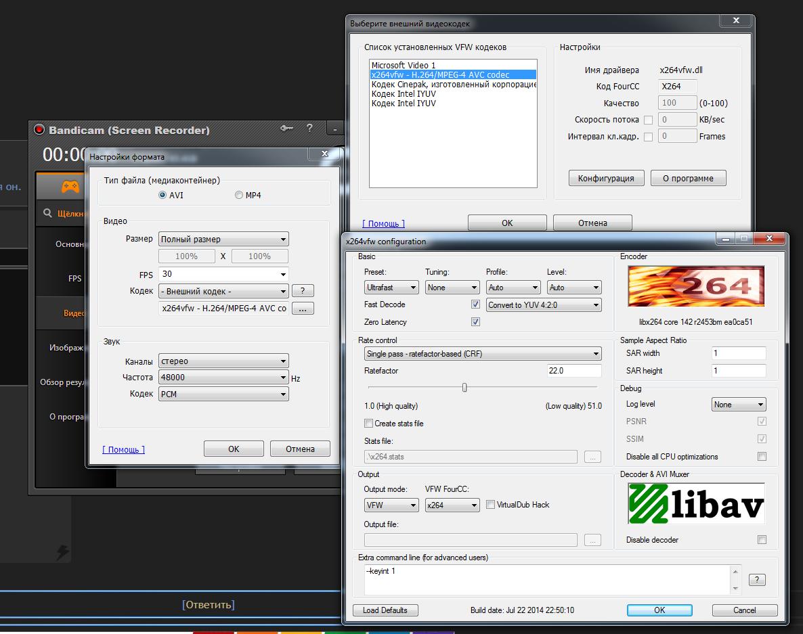Uncheck the Zero Latency checkbox

(476, 322)
